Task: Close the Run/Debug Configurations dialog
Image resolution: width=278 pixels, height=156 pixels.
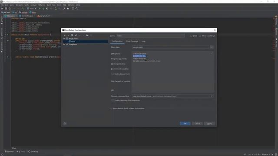Action: (x=215, y=30)
